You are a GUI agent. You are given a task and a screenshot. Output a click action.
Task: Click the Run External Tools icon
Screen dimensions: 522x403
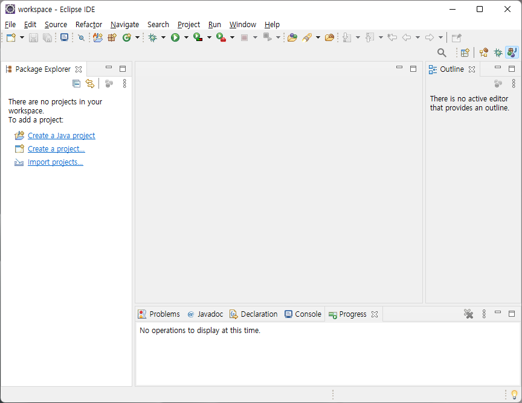[221, 37]
